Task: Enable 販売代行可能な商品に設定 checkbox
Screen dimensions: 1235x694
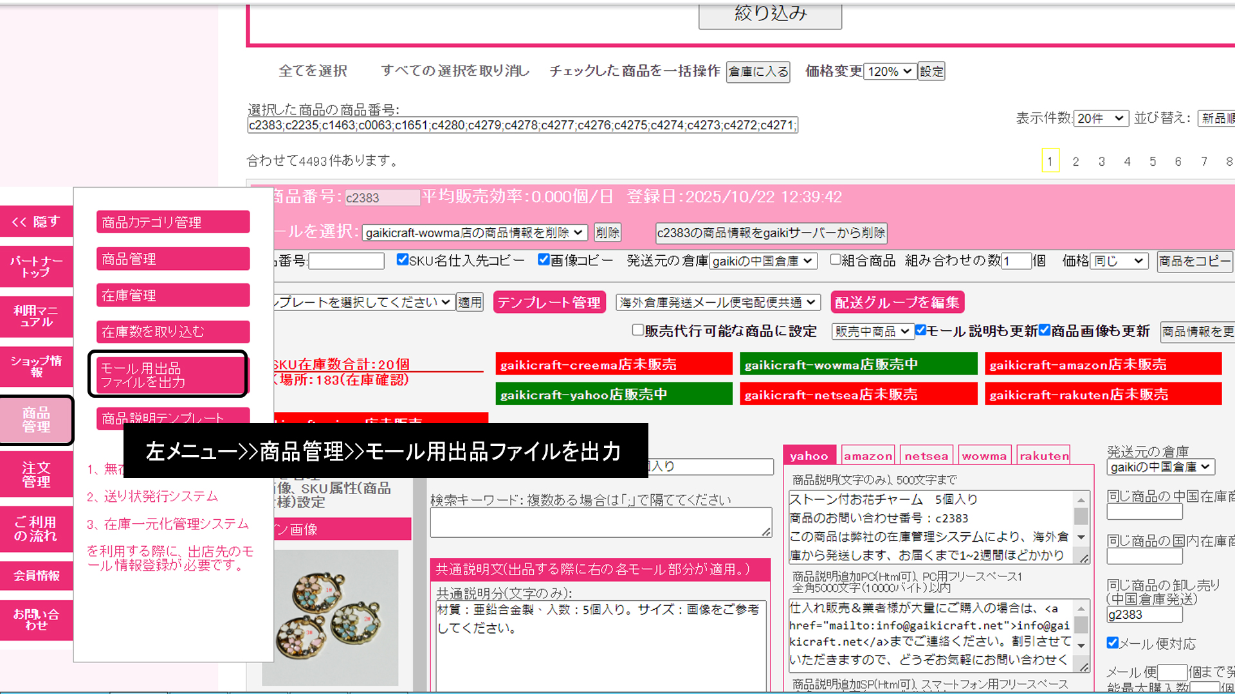Action: [x=637, y=330]
